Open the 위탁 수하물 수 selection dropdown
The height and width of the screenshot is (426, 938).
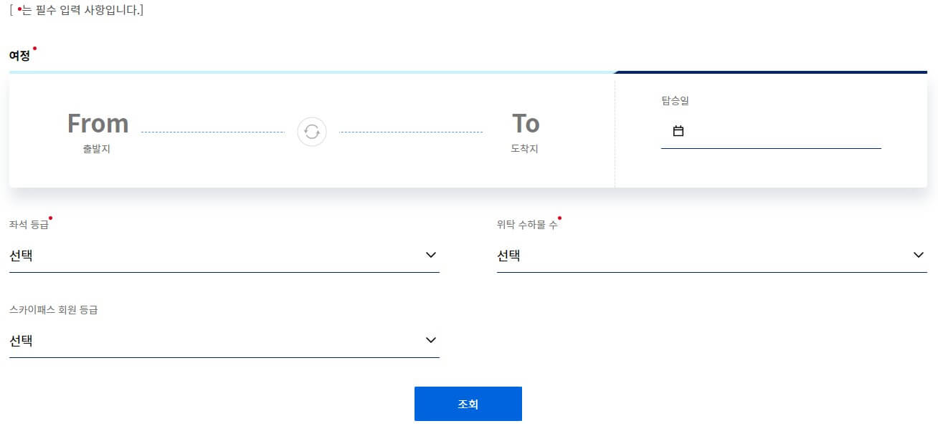[710, 256]
